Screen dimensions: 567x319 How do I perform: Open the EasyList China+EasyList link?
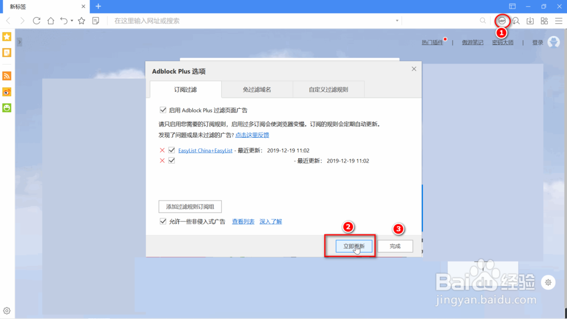click(205, 151)
